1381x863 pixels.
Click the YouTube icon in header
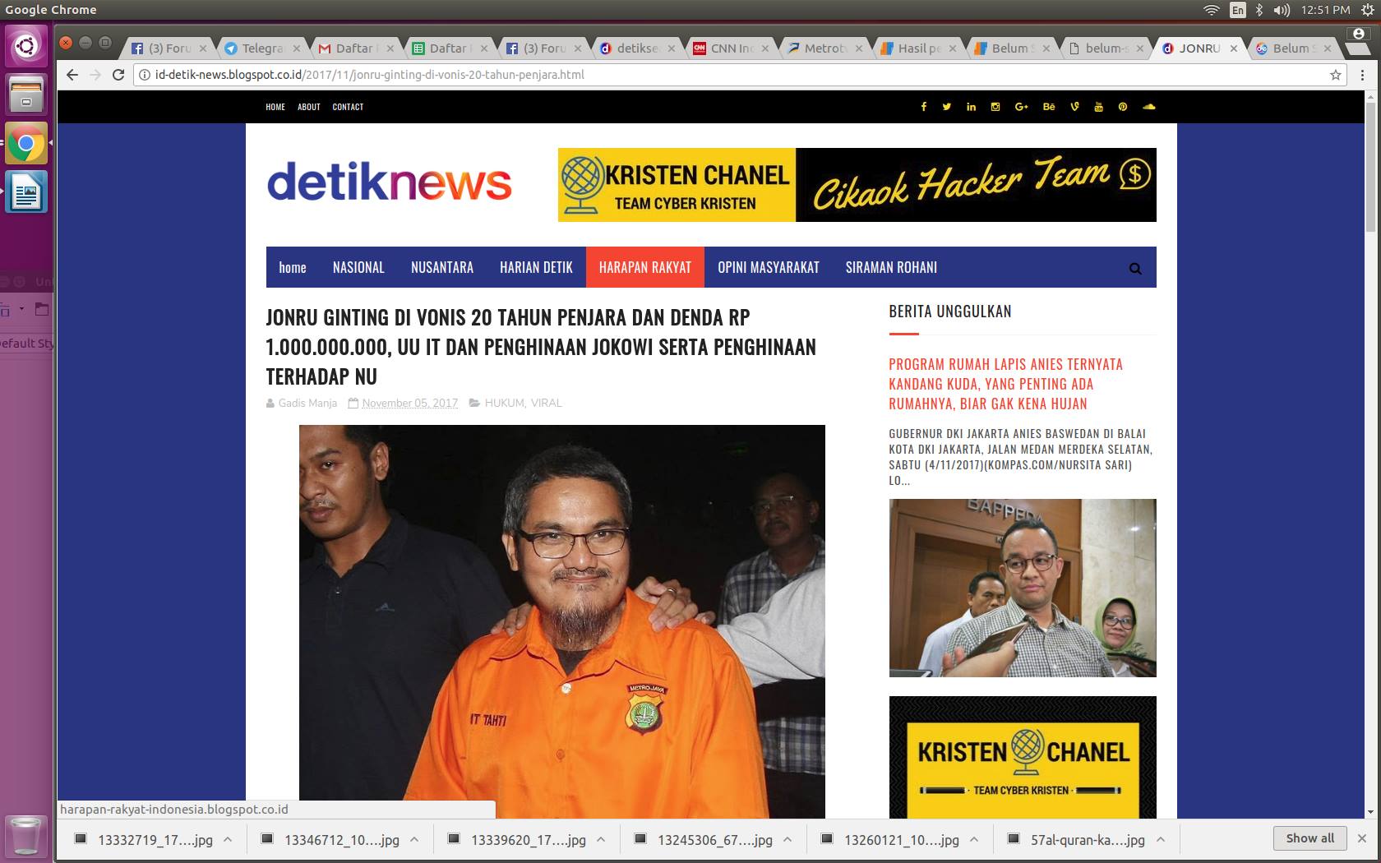(1098, 107)
